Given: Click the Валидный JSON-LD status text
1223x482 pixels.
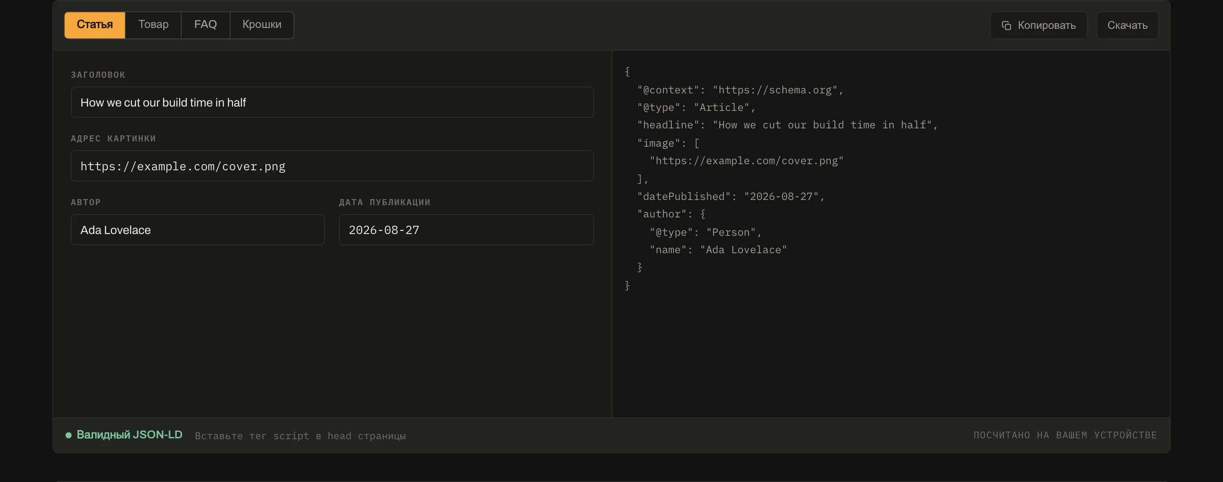Looking at the screenshot, I should pyautogui.click(x=130, y=434).
